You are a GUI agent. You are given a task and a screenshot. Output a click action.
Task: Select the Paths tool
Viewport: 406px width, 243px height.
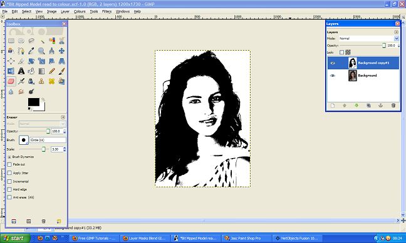point(21,51)
